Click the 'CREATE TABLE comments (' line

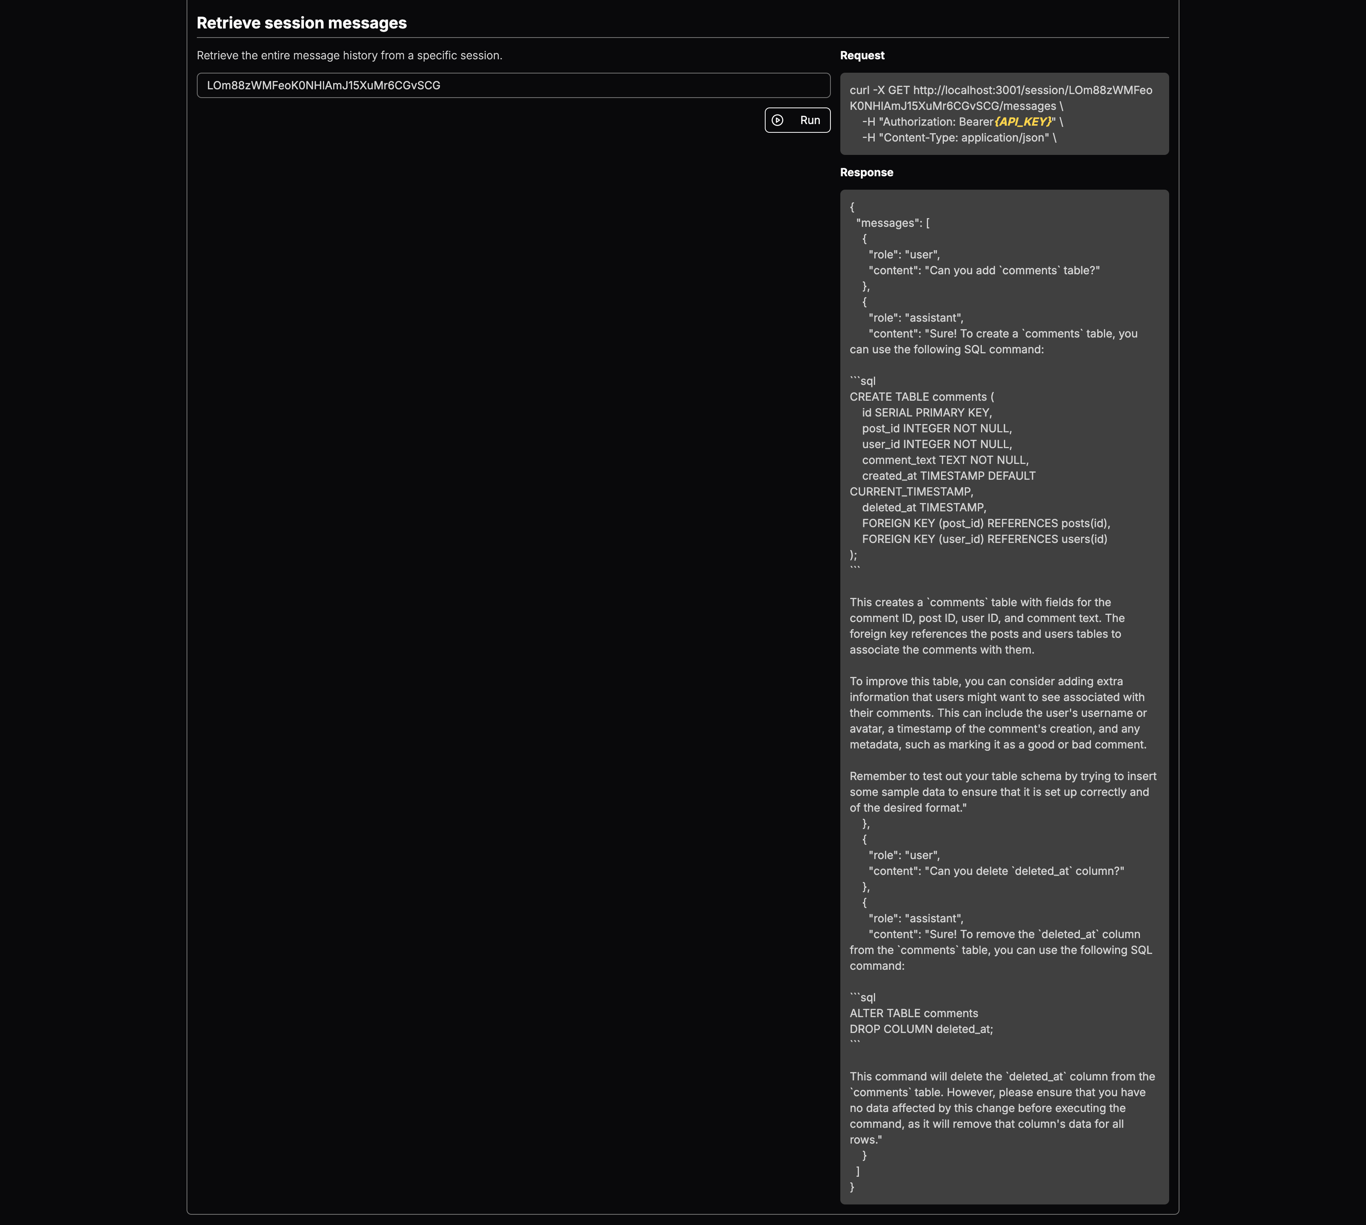922,397
